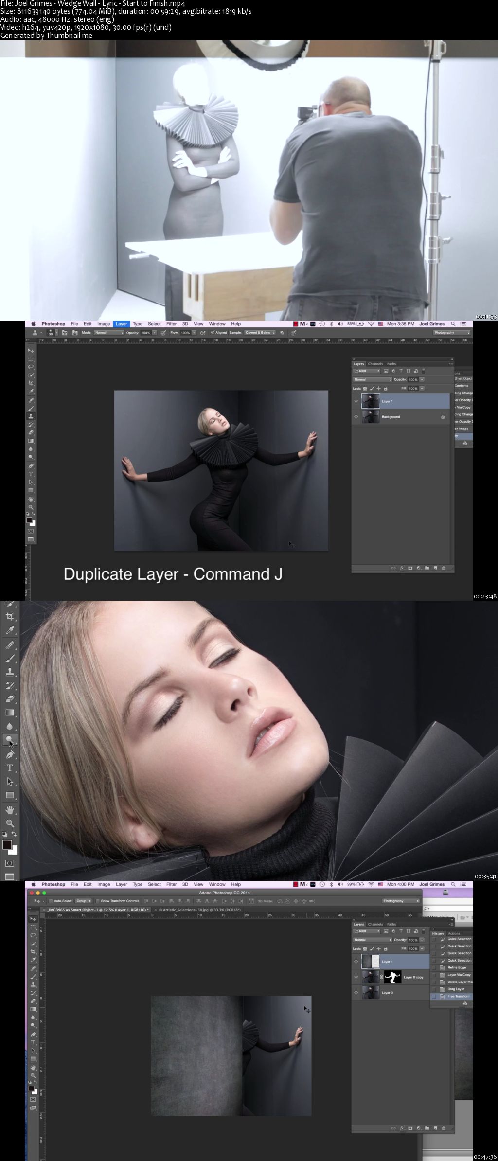Open the Auto-Select Group dropdown

coord(84,901)
